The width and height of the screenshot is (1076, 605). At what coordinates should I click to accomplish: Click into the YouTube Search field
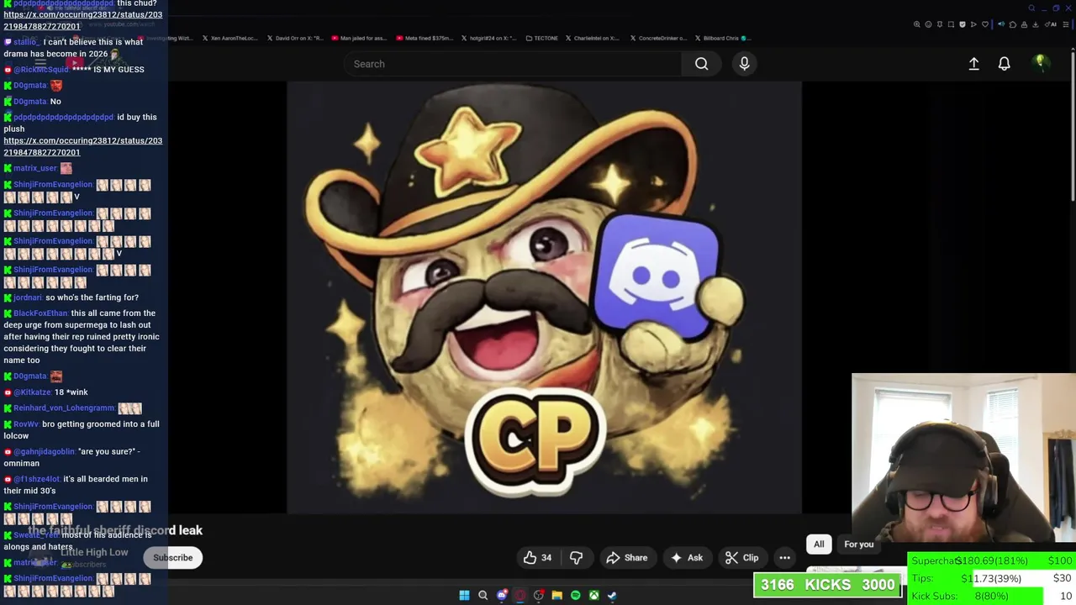coord(513,64)
